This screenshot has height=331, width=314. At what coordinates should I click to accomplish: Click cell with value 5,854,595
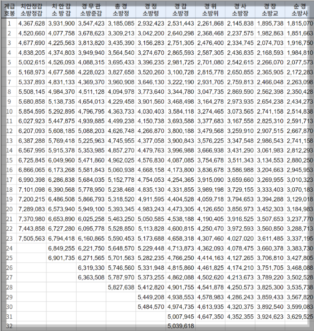[32, 112]
